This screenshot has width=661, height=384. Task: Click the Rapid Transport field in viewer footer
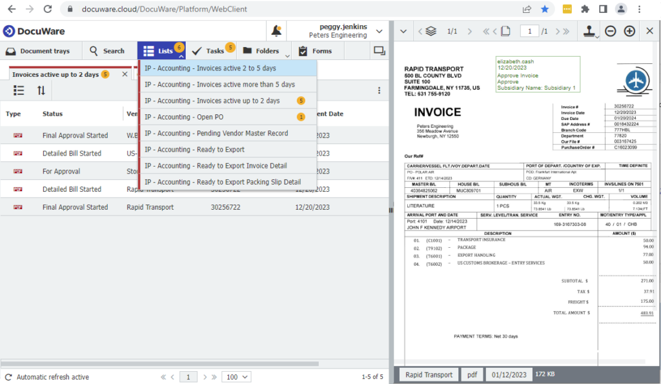pos(429,375)
